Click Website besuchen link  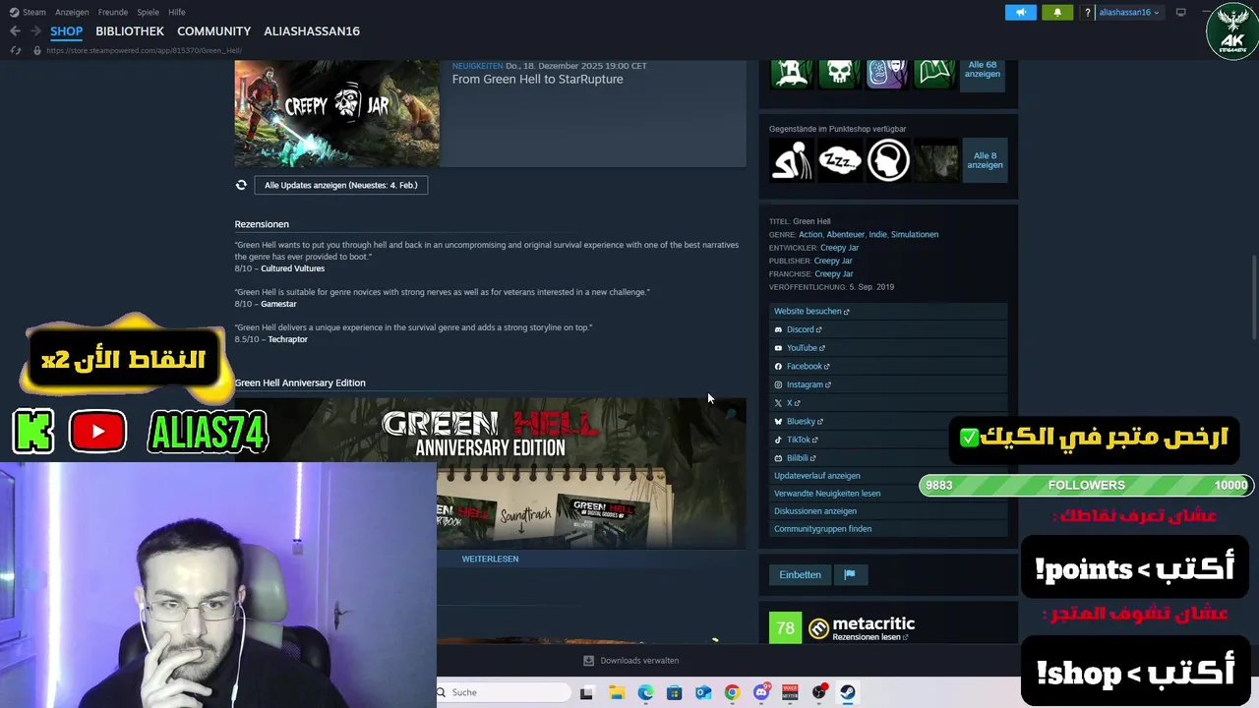tap(811, 311)
